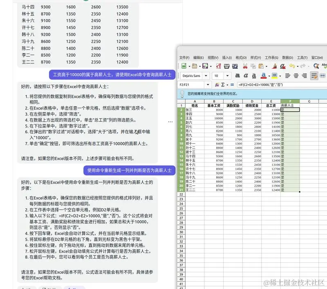Select the Clone Formatting paintbrush icon

[274, 66]
